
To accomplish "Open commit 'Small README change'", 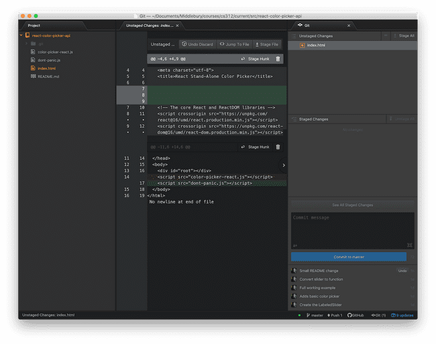I will 319,271.
